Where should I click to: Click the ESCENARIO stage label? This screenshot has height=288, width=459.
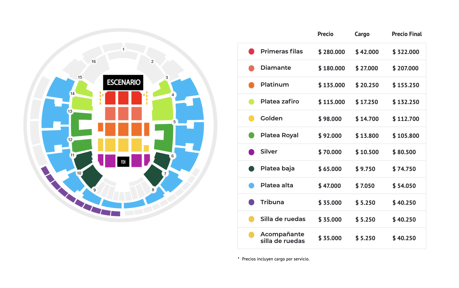point(123,82)
